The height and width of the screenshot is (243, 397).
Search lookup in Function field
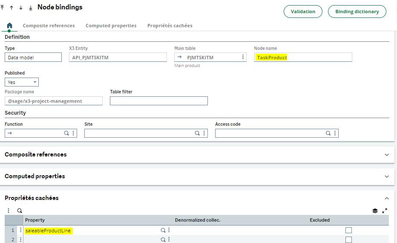tap(66, 133)
